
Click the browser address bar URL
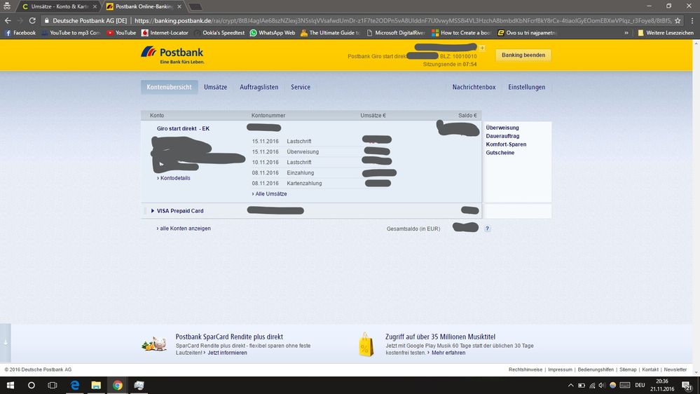pos(402,20)
